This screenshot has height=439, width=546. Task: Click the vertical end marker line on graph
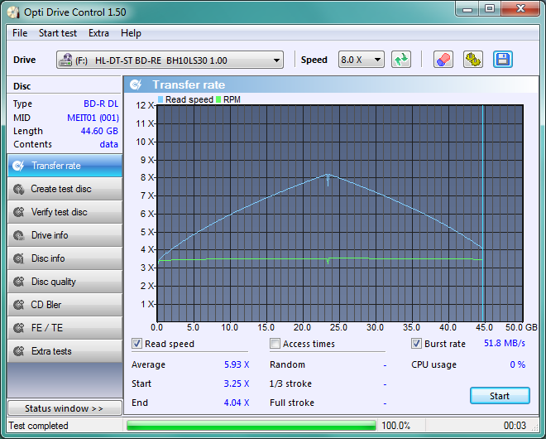[483, 213]
